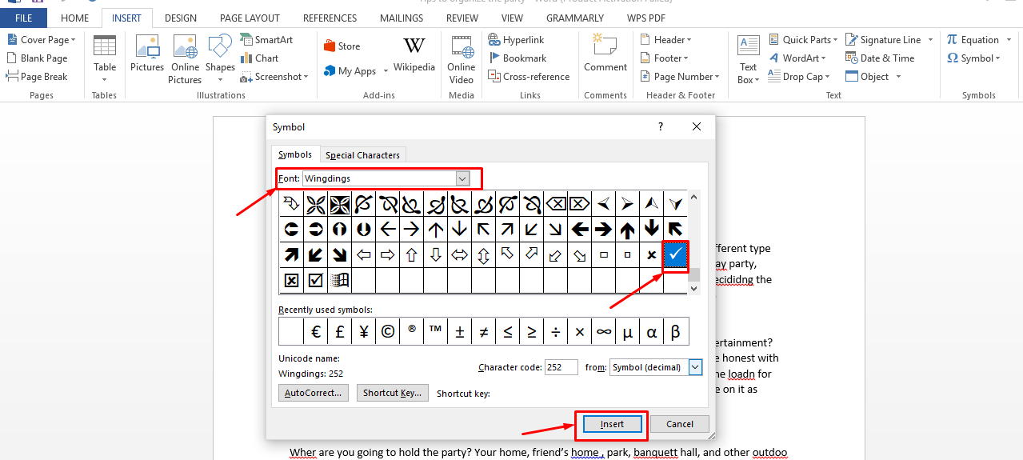The image size is (1023, 460).
Task: Add a Bookmark
Action: [x=517, y=58]
